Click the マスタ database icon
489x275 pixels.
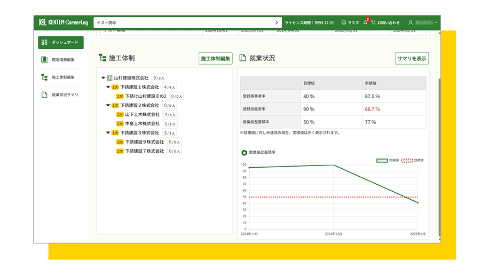coord(344,23)
